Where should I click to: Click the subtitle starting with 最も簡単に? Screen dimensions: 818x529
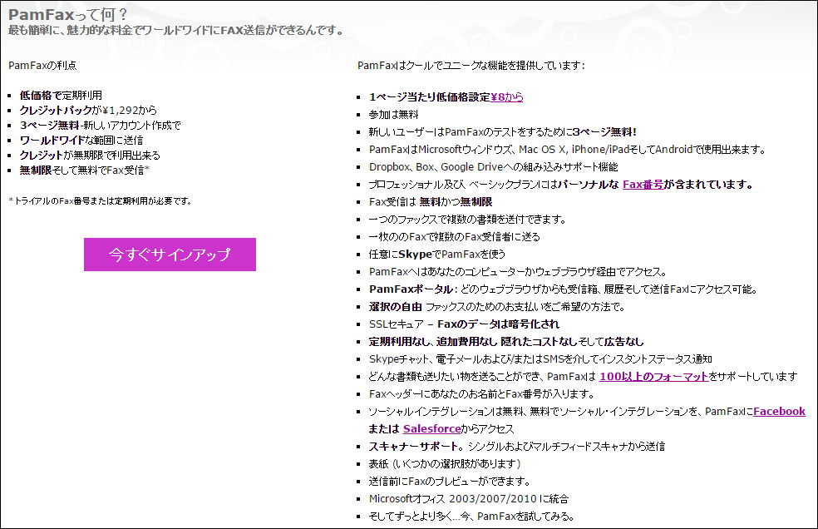(175, 30)
